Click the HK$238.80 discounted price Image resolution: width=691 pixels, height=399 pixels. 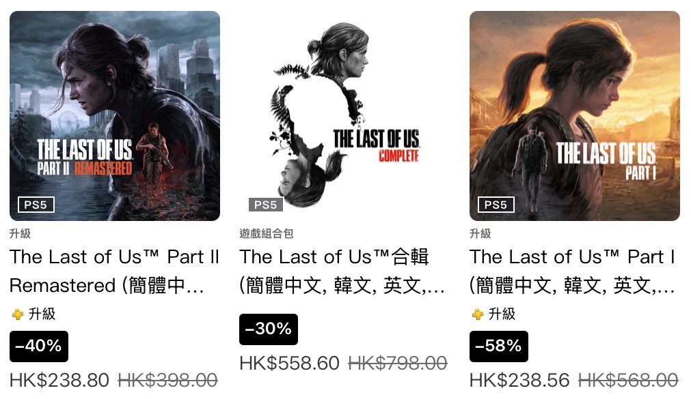(59, 380)
